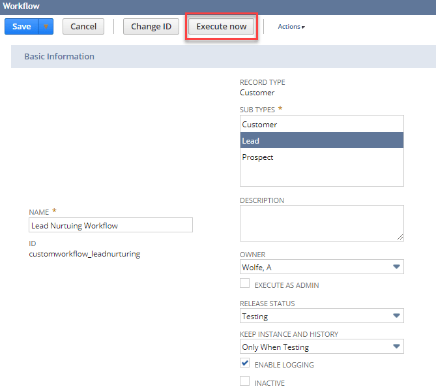This screenshot has height=391, width=436.
Task: Click the Workflow page title
Action: (x=21, y=6)
